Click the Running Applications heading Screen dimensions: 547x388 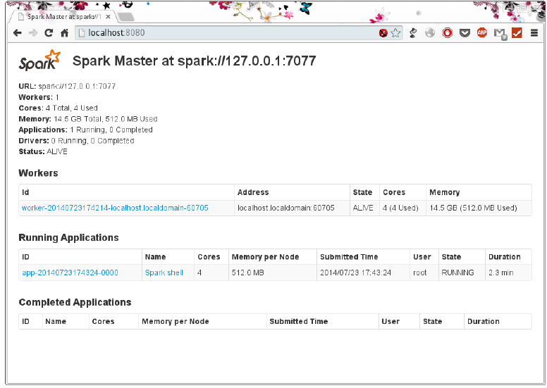[x=68, y=238]
